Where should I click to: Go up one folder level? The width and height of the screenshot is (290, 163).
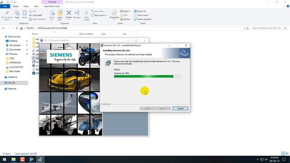click(x=17, y=28)
